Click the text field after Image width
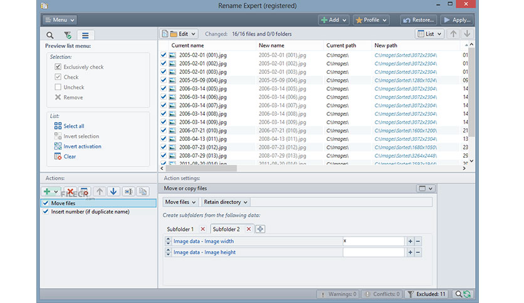The width and height of the screenshot is (524, 303). pos(374,241)
